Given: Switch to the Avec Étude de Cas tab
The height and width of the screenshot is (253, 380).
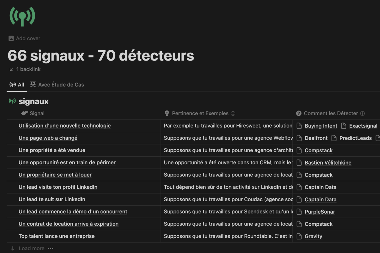Looking at the screenshot, I should coord(61,85).
